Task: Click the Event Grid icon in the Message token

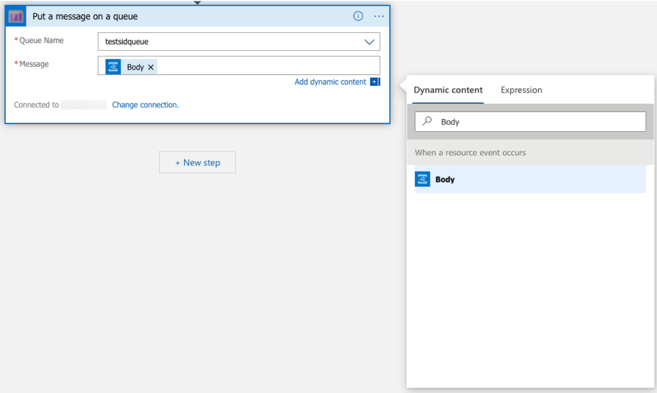Action: click(x=113, y=67)
